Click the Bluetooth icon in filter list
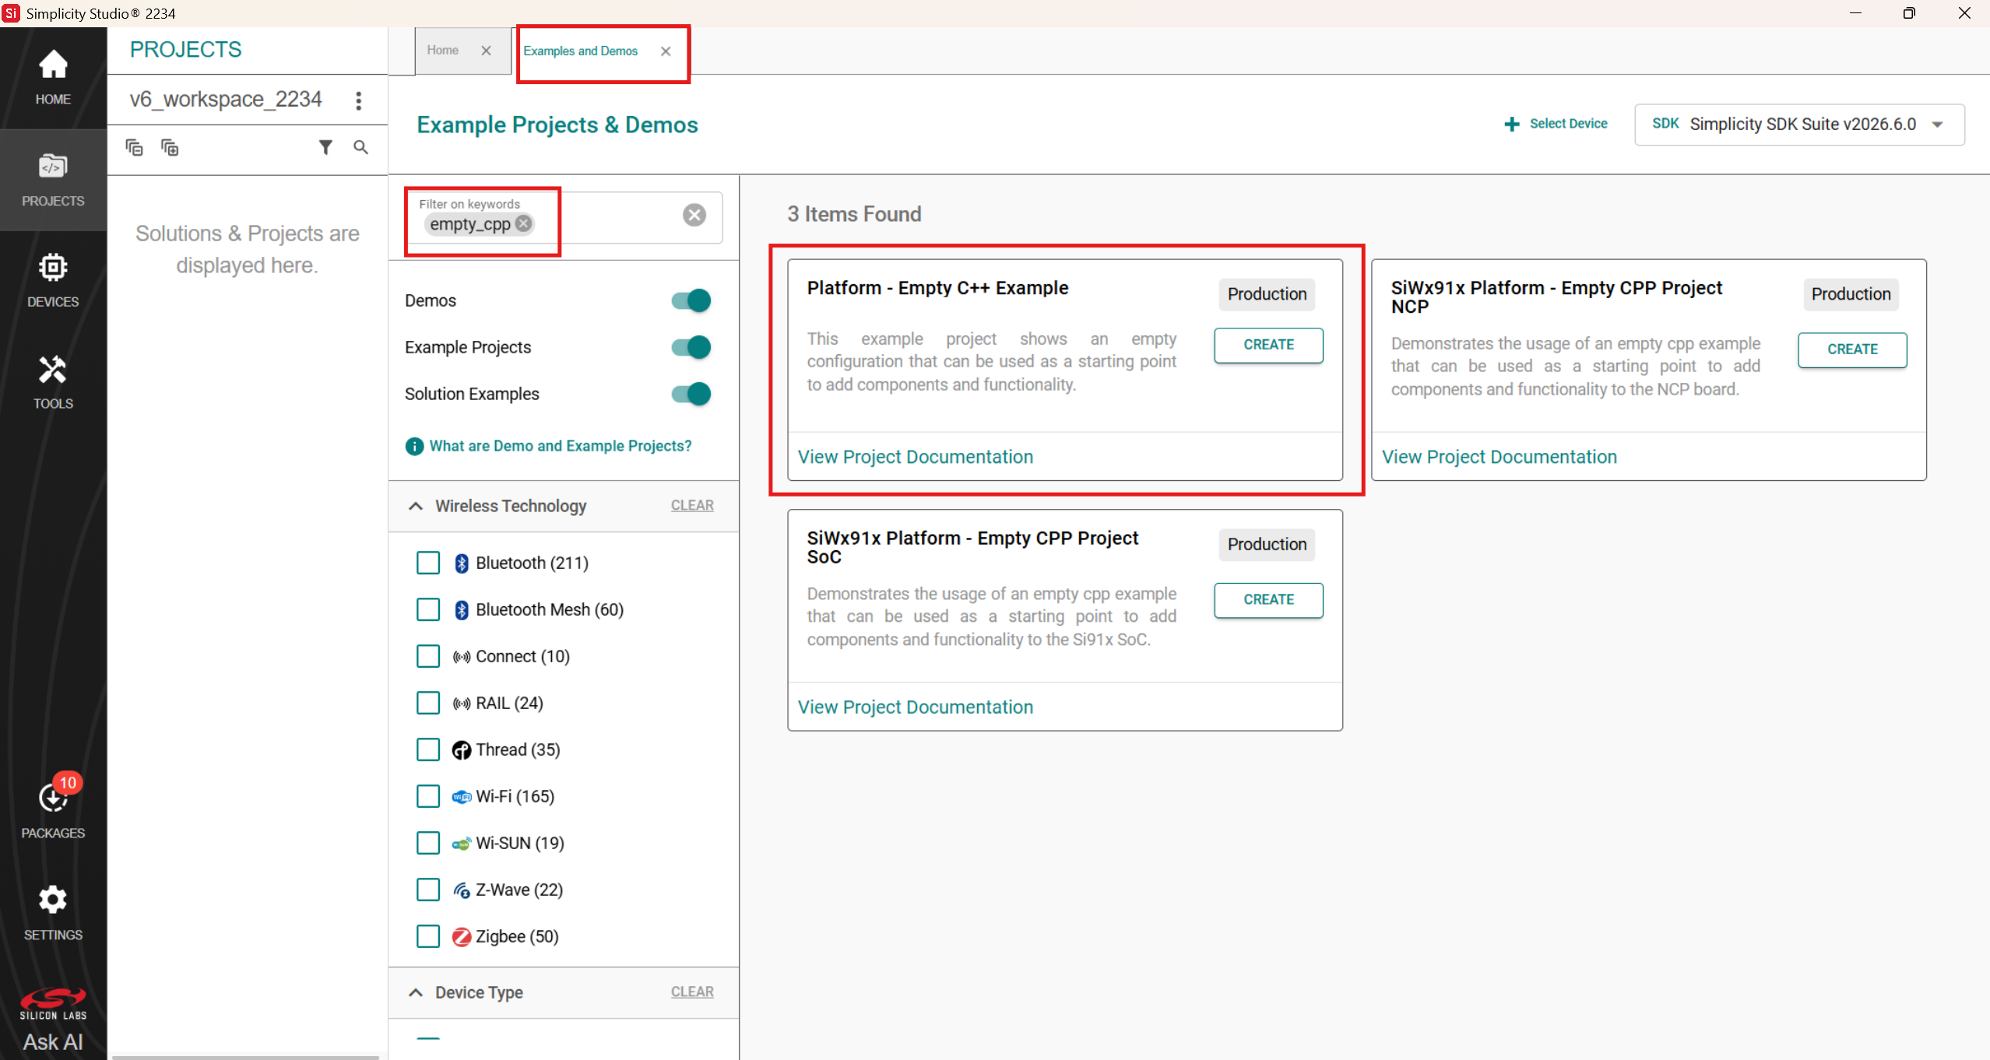 pyautogui.click(x=462, y=563)
